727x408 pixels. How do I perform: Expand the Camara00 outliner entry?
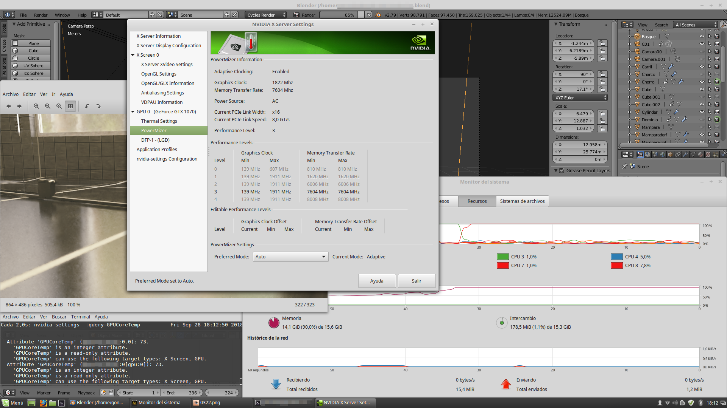pyautogui.click(x=630, y=52)
